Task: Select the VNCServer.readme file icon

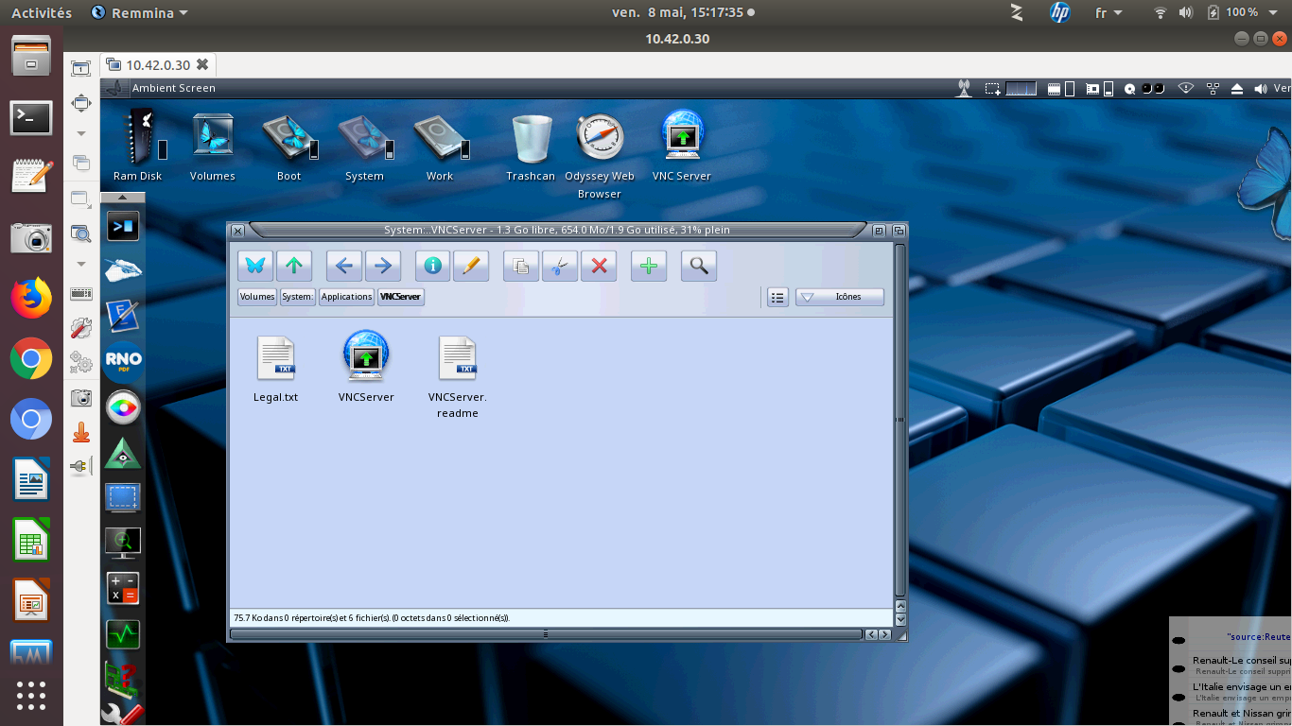Action: tap(458, 359)
